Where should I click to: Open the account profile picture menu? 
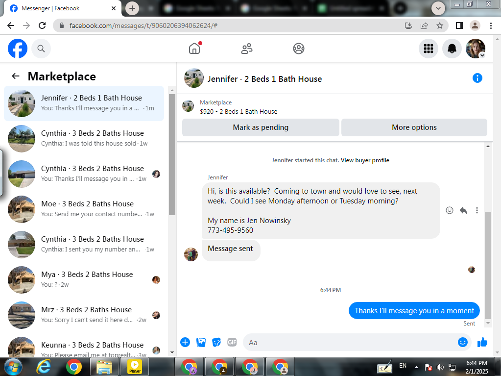(476, 49)
